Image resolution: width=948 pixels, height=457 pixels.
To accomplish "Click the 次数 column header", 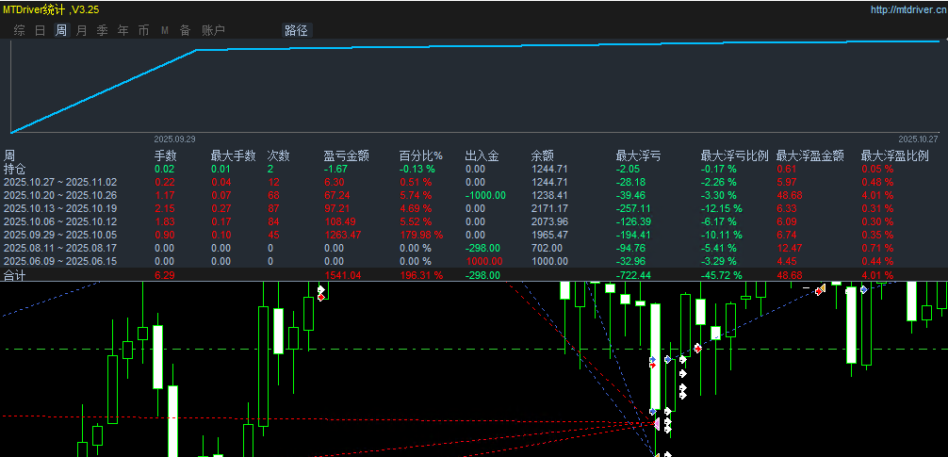I will (278, 156).
